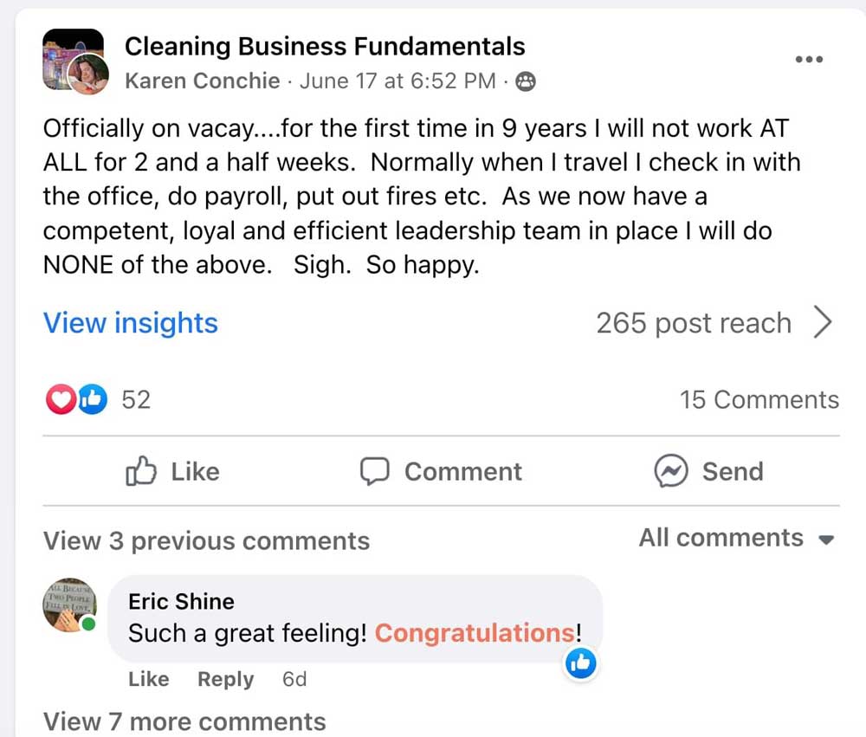
Task: Open Karen Conchie's profile name link
Action: [x=203, y=81]
